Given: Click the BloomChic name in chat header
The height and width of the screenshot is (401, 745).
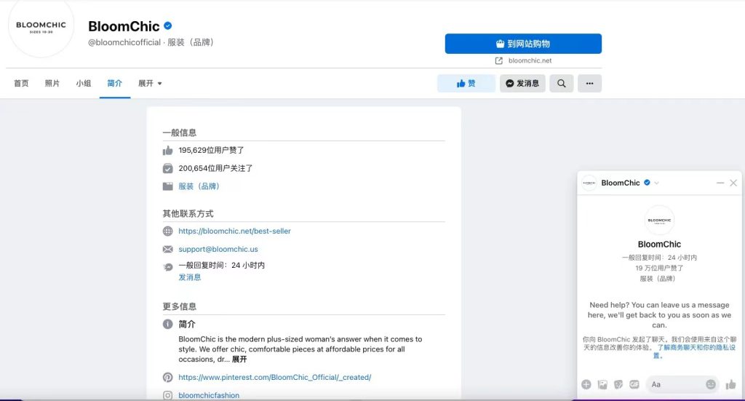Looking at the screenshot, I should (x=620, y=183).
